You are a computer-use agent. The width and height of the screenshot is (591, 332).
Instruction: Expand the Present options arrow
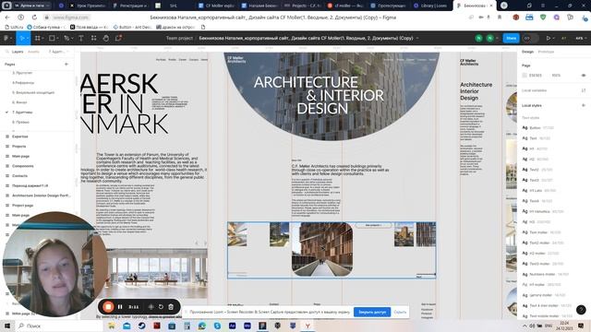click(x=553, y=38)
